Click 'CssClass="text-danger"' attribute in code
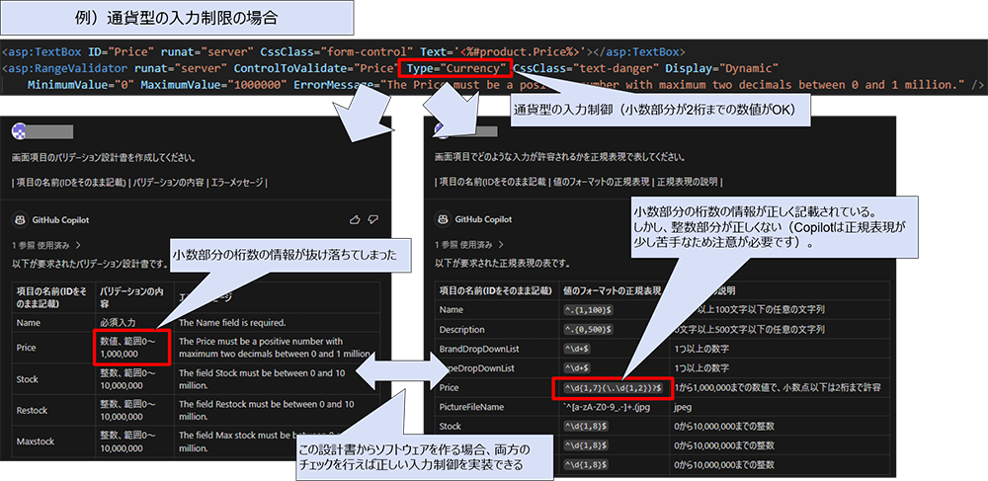 (584, 67)
